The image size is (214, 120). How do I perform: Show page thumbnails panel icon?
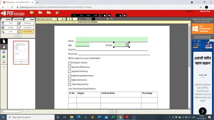point(4,41)
